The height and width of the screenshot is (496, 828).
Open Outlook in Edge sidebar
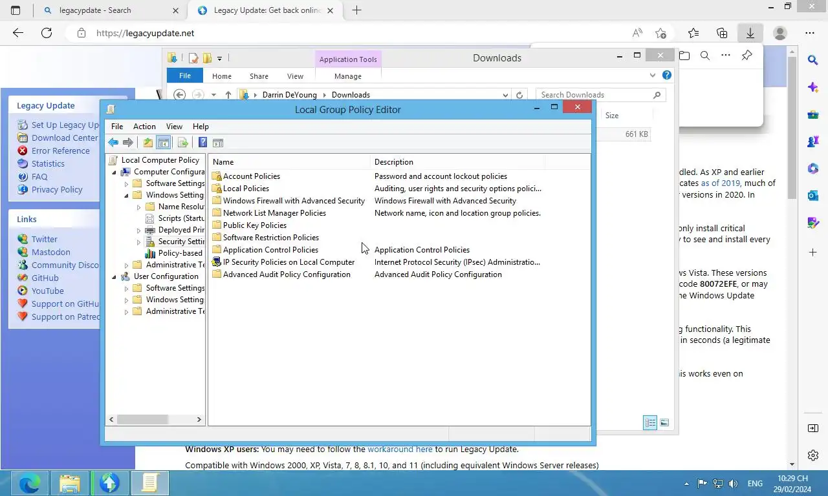tap(813, 196)
